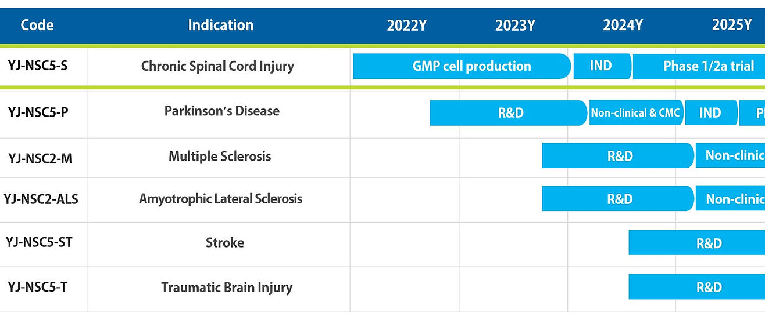Select the 2022Y year column header
This screenshot has height=320, width=765.
pos(406,26)
